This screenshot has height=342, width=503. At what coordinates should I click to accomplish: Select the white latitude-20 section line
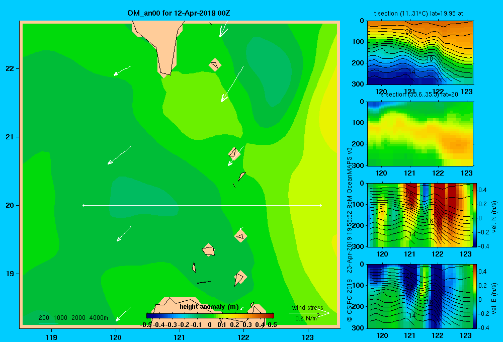[x=202, y=205]
